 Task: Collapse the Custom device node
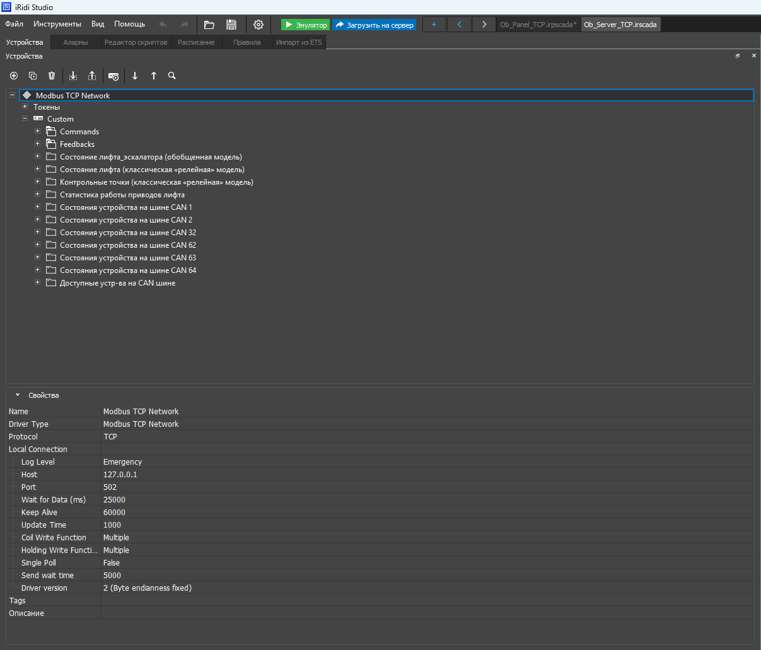pyautogui.click(x=25, y=118)
